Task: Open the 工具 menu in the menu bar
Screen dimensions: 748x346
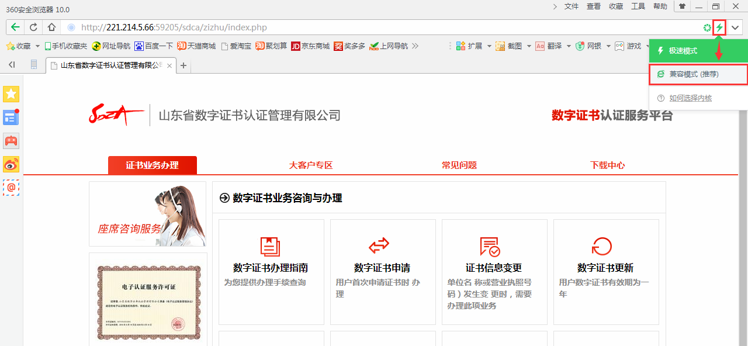Action: pyautogui.click(x=638, y=6)
